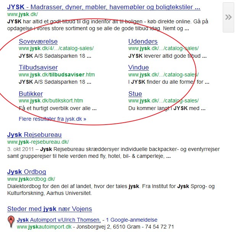The height and width of the screenshot is (232, 251).
Task: Open Steder med jysk nær Vojens
Action: coord(50,209)
